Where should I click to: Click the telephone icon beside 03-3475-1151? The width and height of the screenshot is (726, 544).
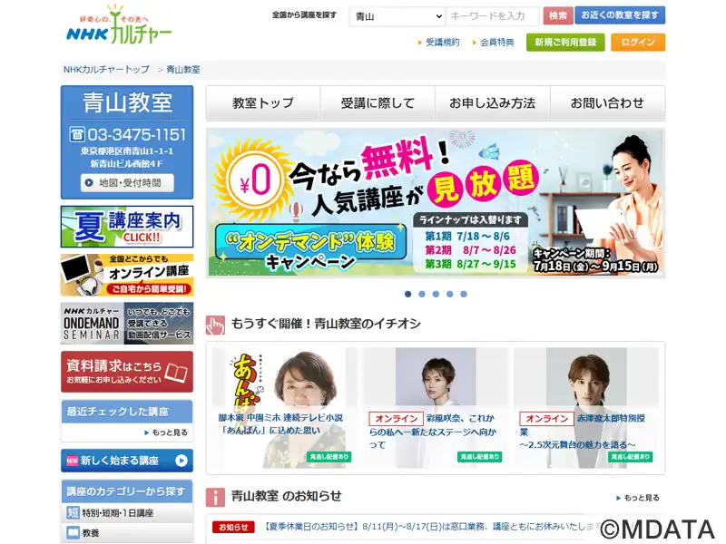(x=77, y=134)
